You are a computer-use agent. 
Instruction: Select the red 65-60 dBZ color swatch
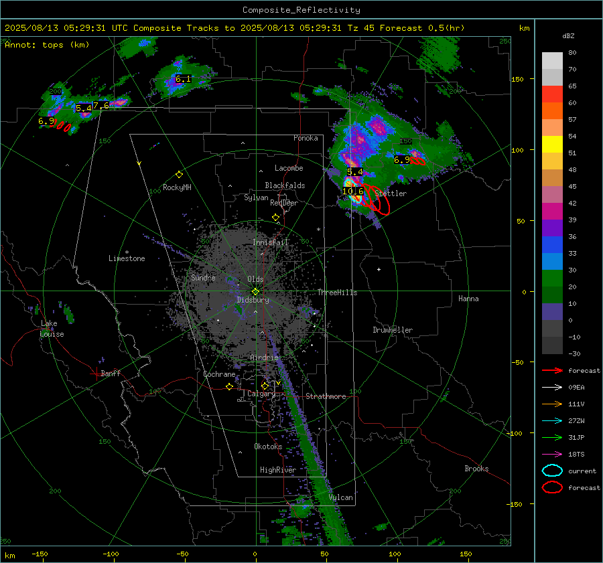552,94
